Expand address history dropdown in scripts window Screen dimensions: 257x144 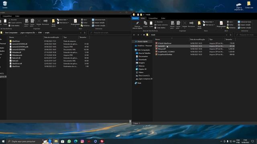(x=81, y=33)
